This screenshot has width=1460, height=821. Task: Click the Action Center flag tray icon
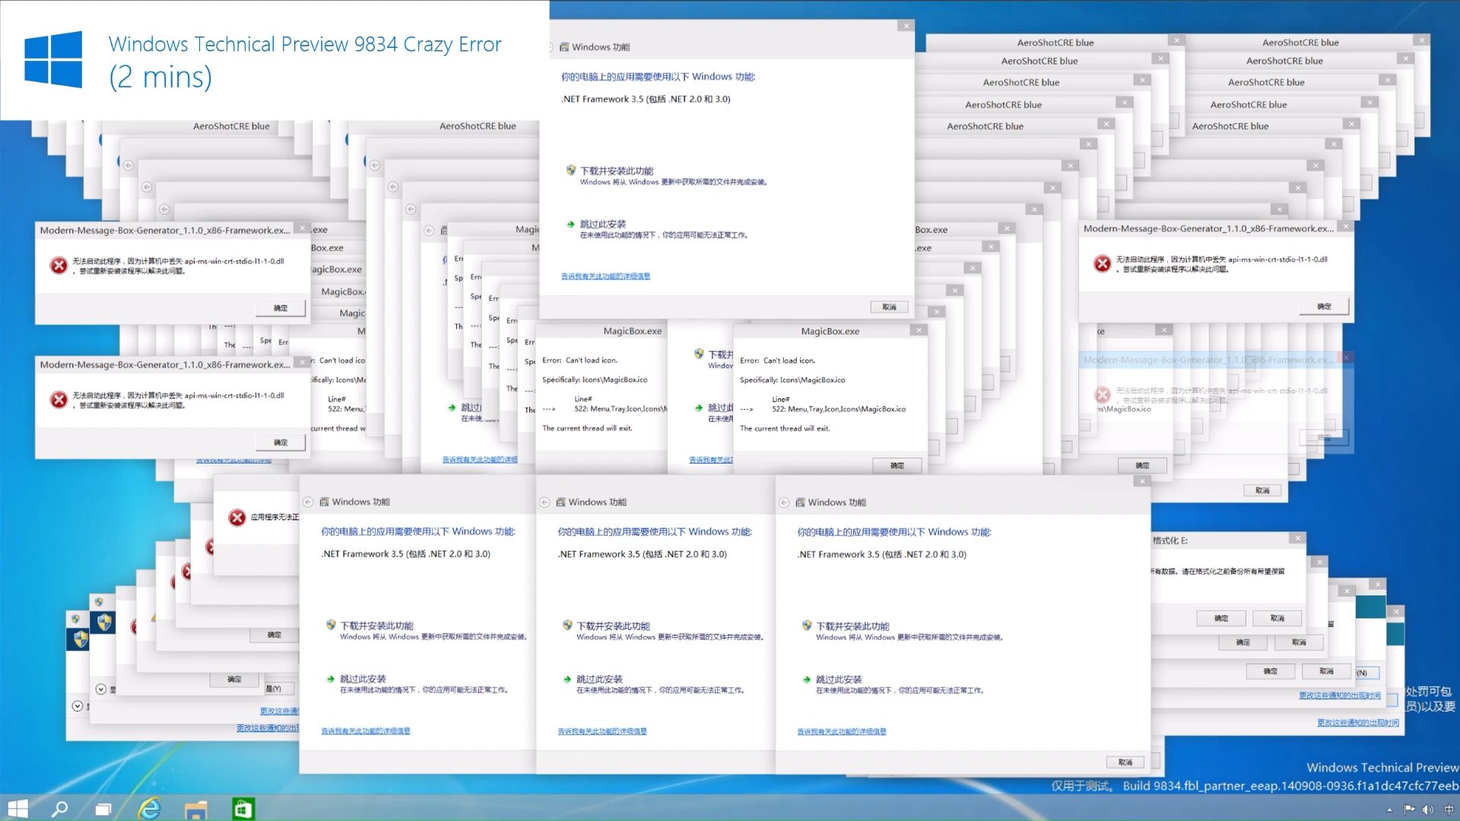1409,810
